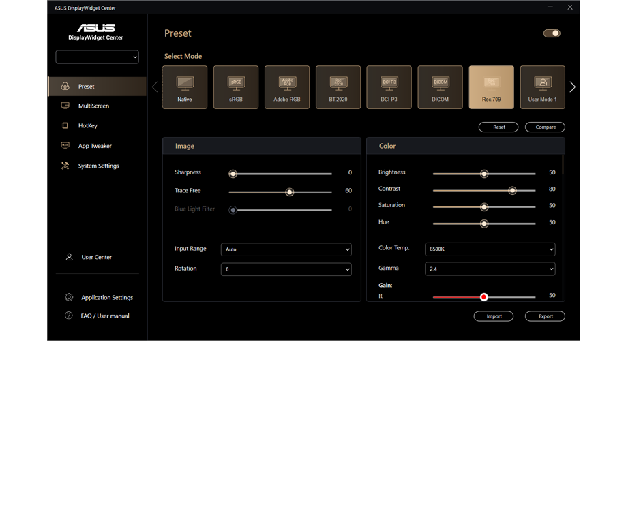Select the DICOM preset mode
The width and height of the screenshot is (626, 505).
[440, 87]
